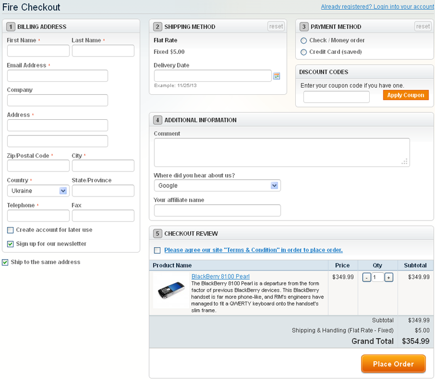Open the BlackBerry 8100 Pearl product link
This screenshot has width=435, height=380.
220,277
